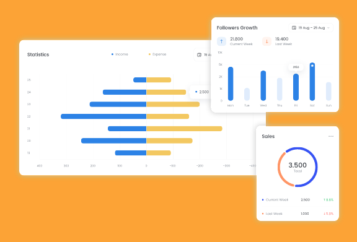Click the calendar icon in Followers Growth date picker
Image resolution: width=357 pixels, height=242 pixels.
(x=294, y=28)
